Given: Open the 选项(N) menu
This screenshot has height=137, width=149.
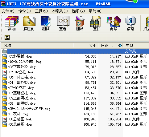Looking at the screenshot, I should (78, 11).
